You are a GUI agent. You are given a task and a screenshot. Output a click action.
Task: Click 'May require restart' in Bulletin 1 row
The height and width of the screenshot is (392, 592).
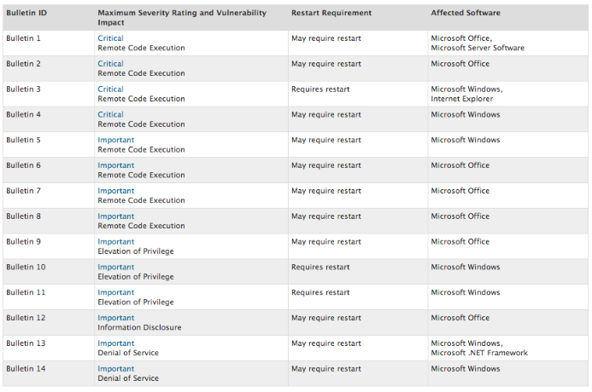325,39
